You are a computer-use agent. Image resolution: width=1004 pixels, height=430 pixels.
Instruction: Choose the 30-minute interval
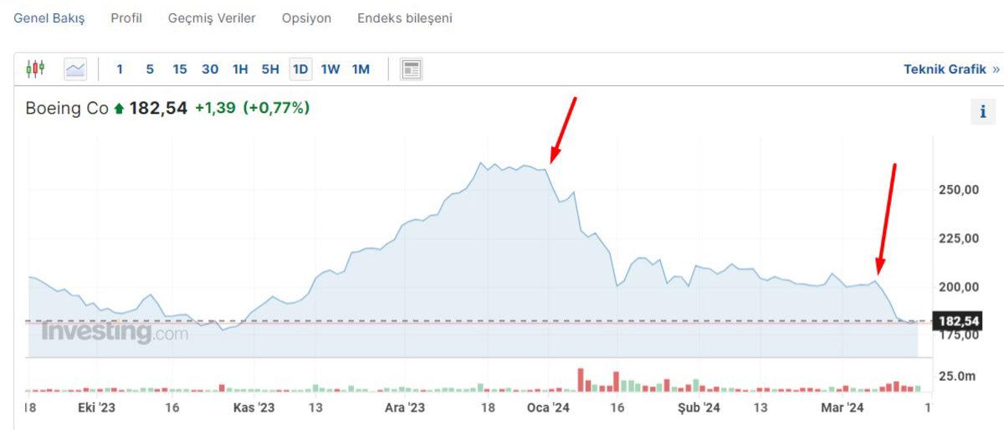(x=210, y=69)
